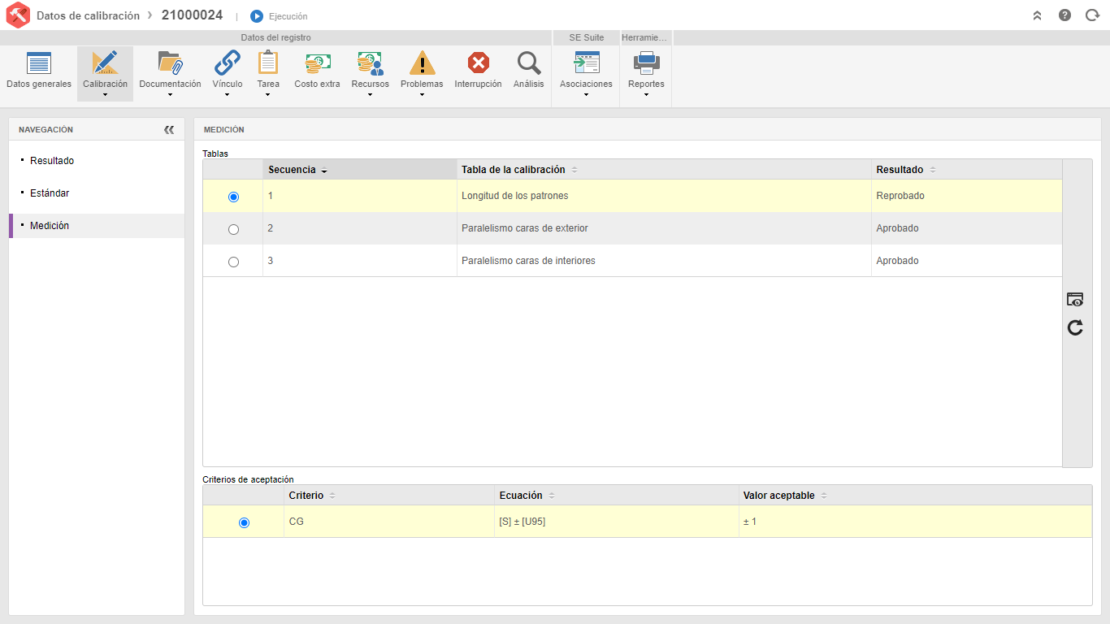Click the help question mark icon
The width and height of the screenshot is (1110, 624).
coord(1064,15)
